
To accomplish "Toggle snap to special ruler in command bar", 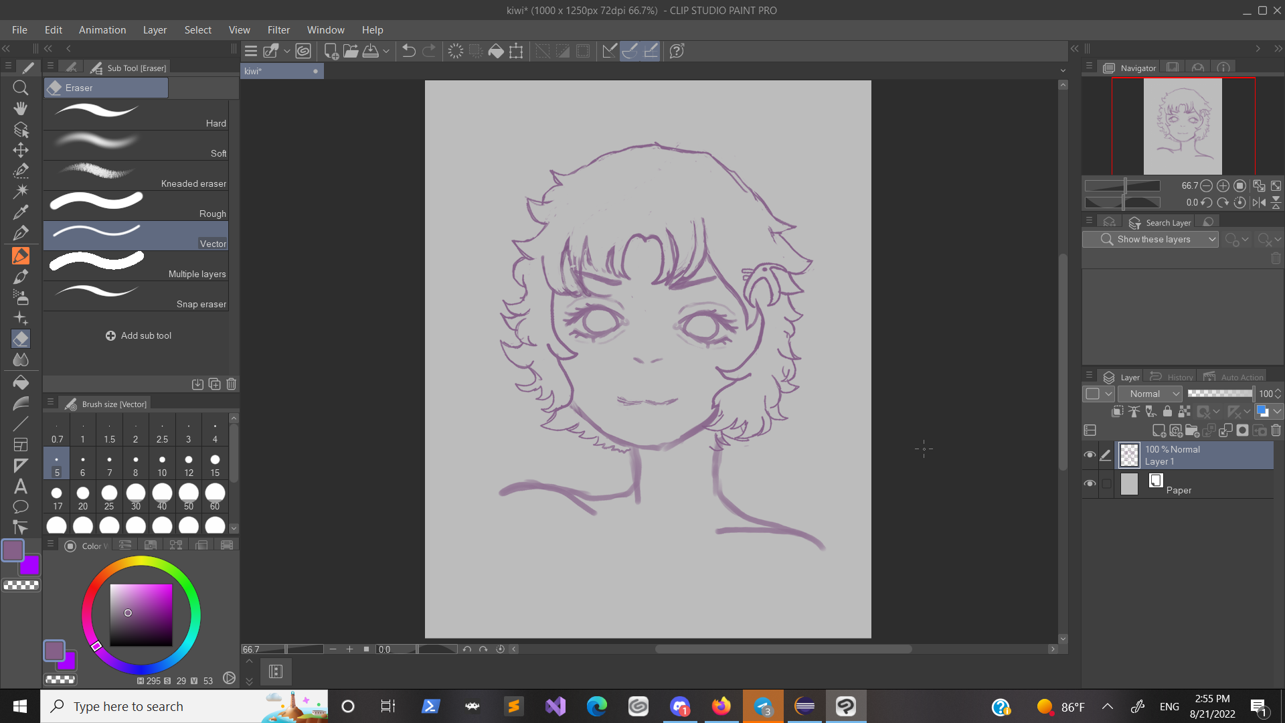I will [630, 51].
